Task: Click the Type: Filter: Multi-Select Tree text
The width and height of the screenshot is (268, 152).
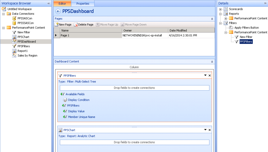Action: point(77,82)
